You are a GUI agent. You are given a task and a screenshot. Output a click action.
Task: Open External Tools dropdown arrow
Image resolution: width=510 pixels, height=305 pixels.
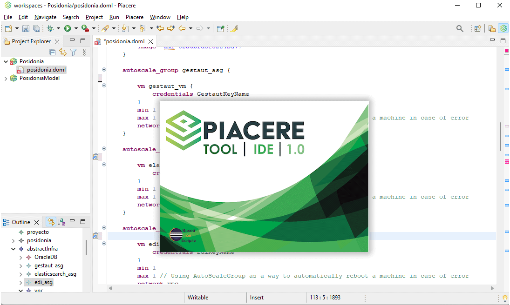point(94,28)
